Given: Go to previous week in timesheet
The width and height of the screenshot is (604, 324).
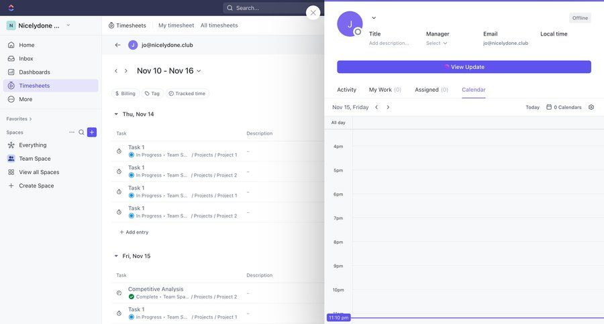Looking at the screenshot, I should (116, 71).
